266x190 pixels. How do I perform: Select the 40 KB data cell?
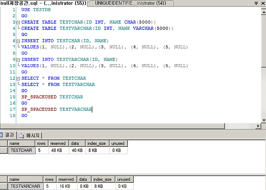(x=77, y=151)
